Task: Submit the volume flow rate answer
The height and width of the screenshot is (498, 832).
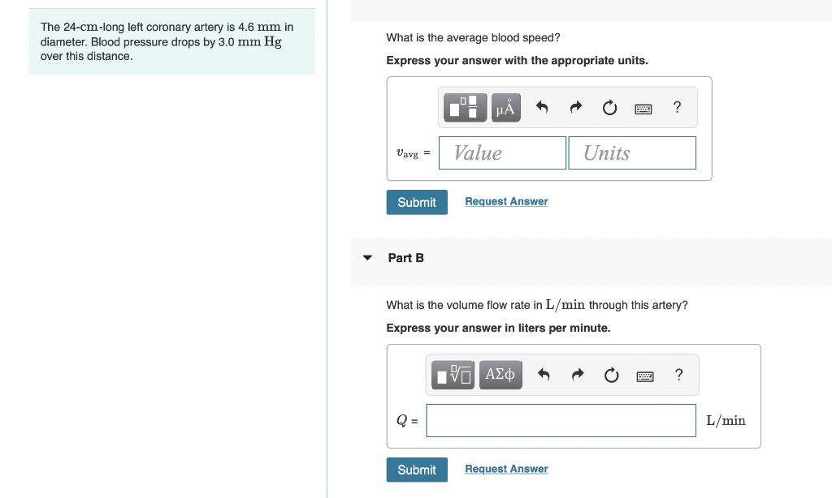Action: [x=417, y=470]
